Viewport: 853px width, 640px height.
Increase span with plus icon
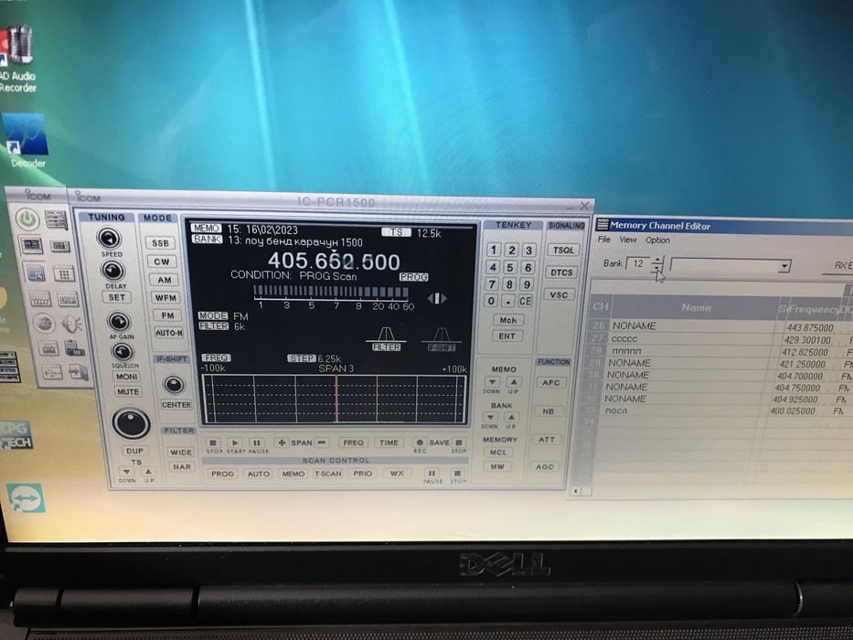coord(282,443)
